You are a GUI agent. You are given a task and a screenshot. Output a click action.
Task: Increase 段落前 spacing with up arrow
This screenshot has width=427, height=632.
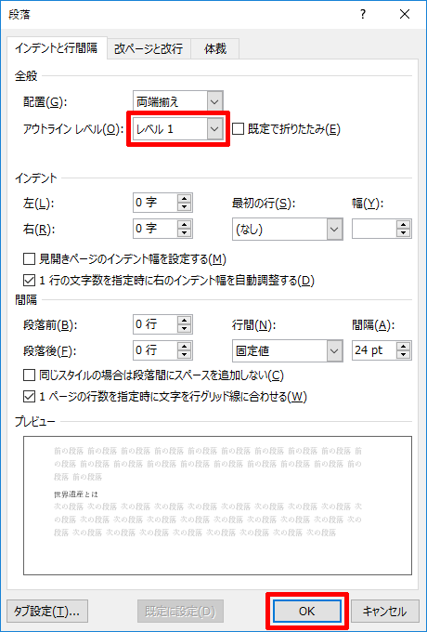pos(185,321)
